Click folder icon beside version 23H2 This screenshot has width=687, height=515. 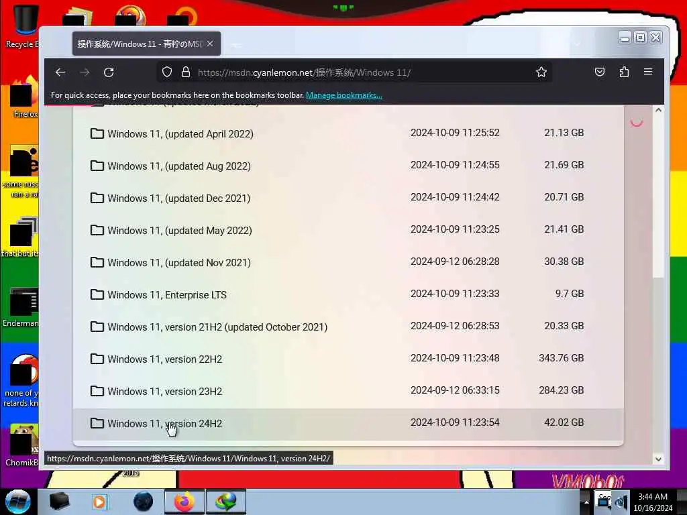[x=97, y=391]
